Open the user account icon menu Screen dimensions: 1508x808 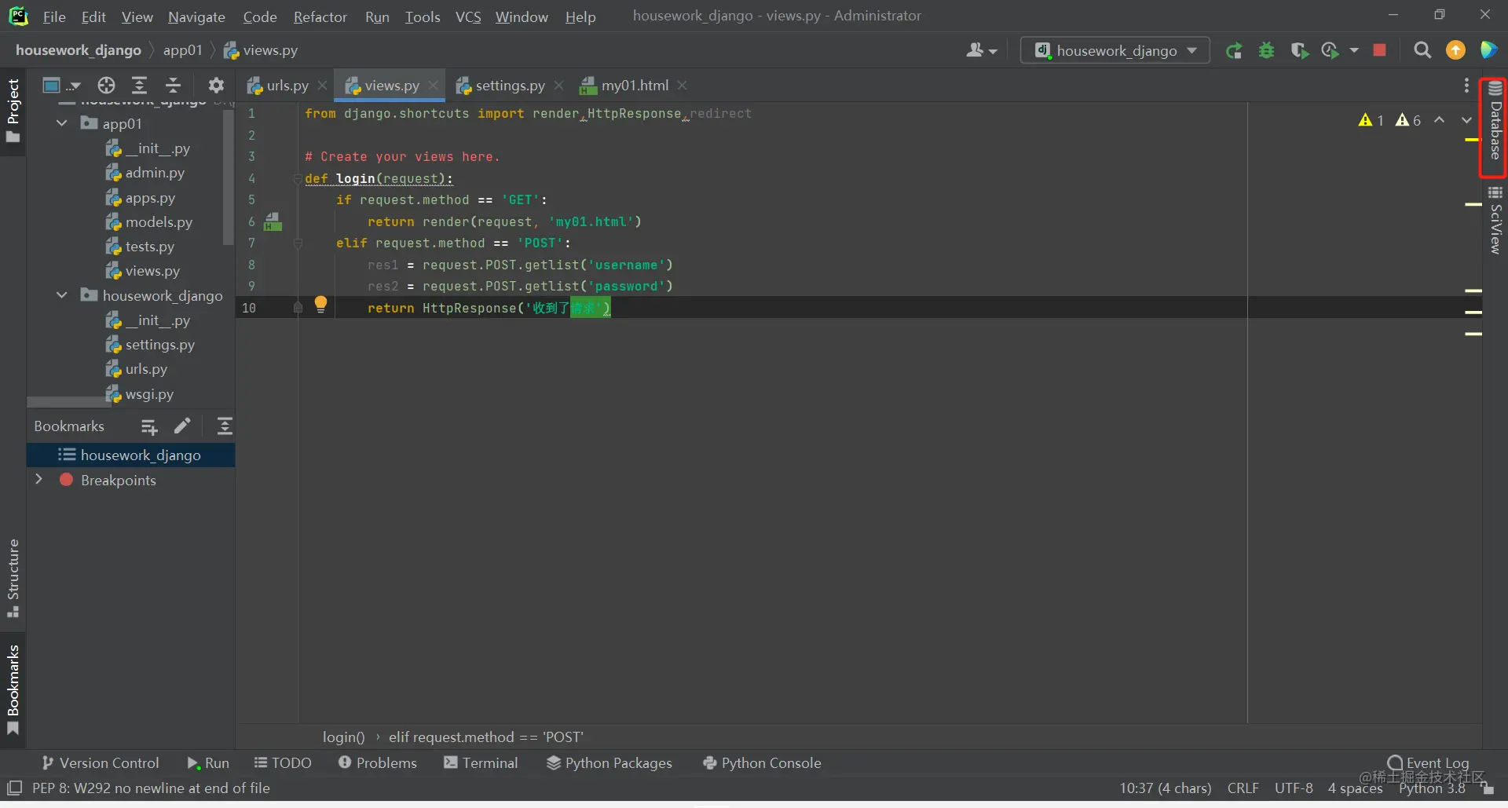[x=981, y=50]
